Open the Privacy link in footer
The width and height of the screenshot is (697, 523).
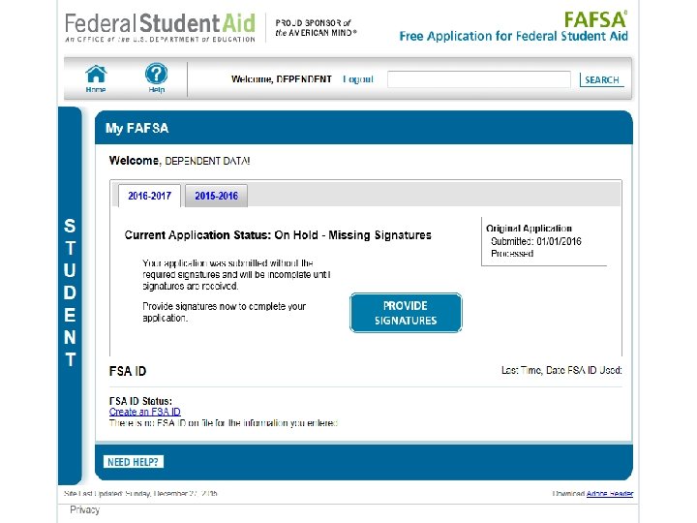coord(84,509)
